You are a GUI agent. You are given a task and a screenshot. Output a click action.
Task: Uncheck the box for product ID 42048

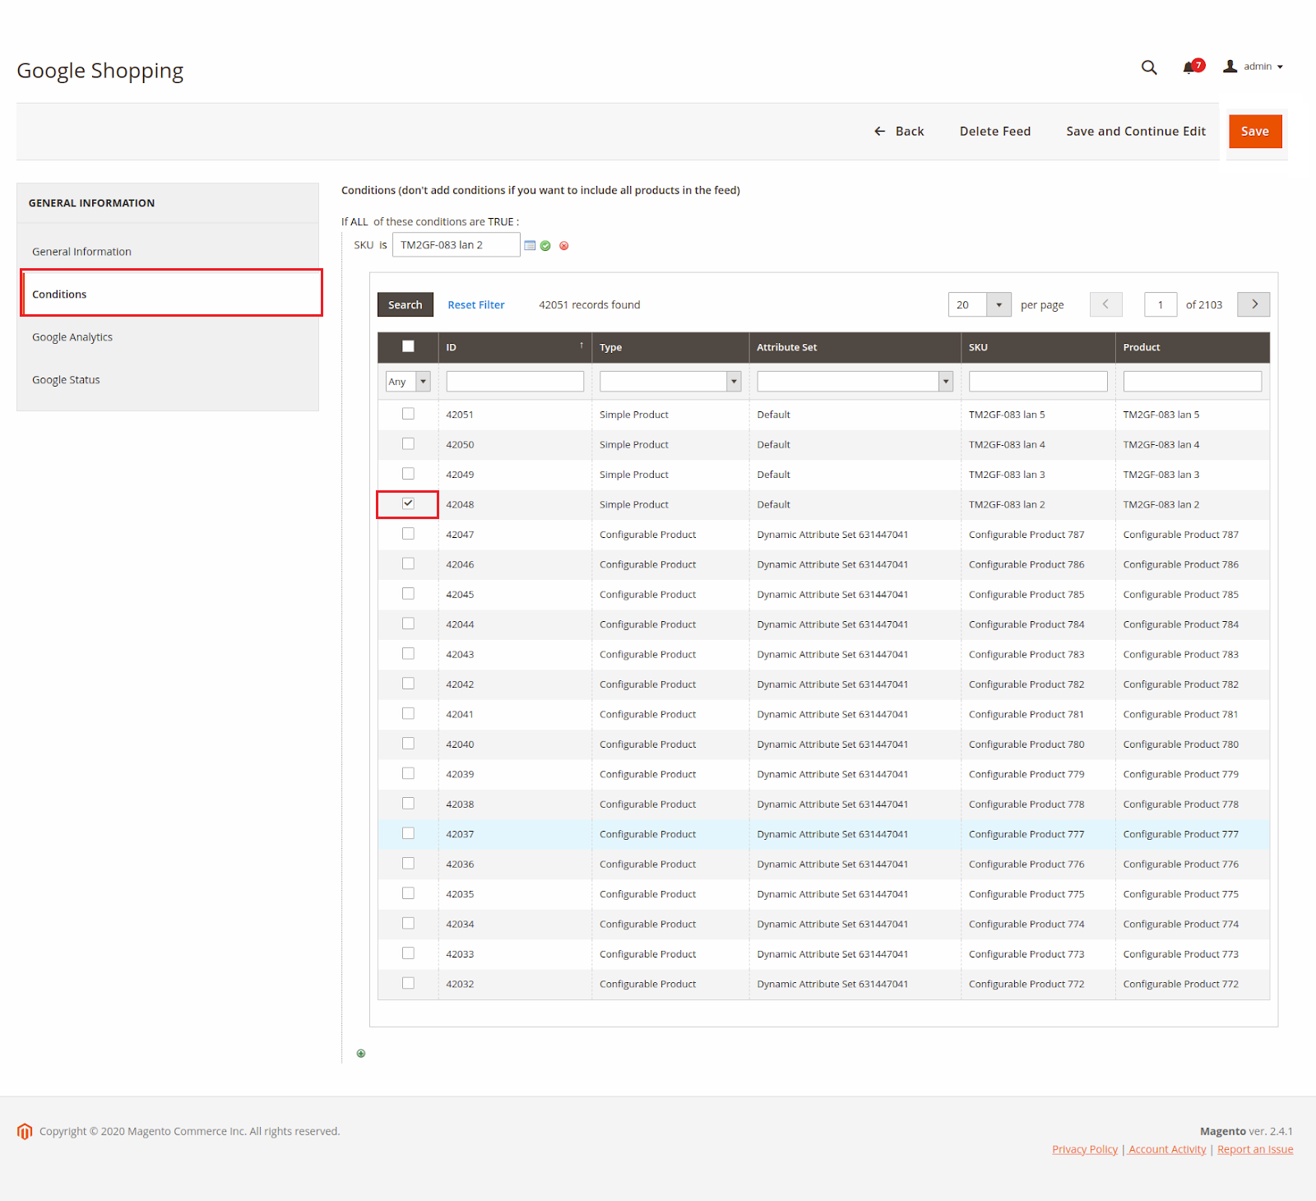point(408,503)
